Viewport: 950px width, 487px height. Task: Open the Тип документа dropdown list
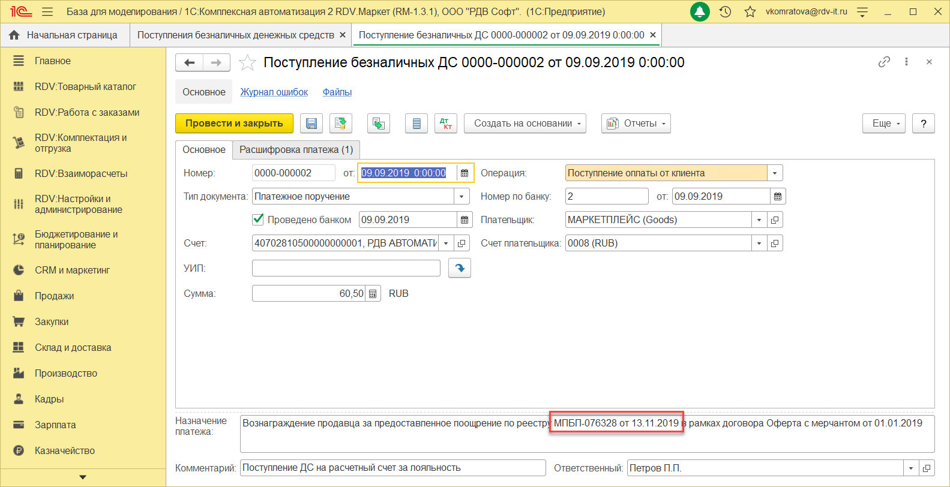click(x=461, y=197)
